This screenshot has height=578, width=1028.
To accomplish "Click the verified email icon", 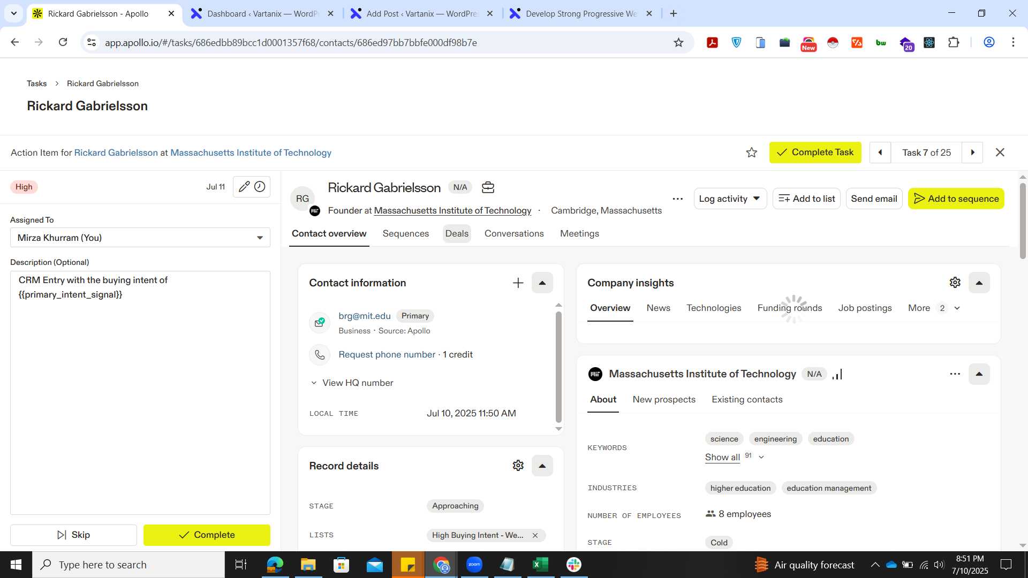I will pos(320,323).
